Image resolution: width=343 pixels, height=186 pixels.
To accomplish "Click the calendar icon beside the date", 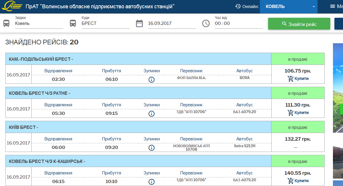I will point(139,23).
